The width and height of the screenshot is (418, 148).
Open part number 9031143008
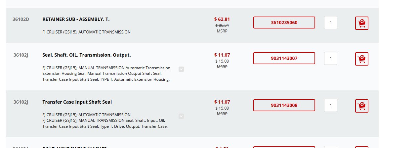pos(284,105)
